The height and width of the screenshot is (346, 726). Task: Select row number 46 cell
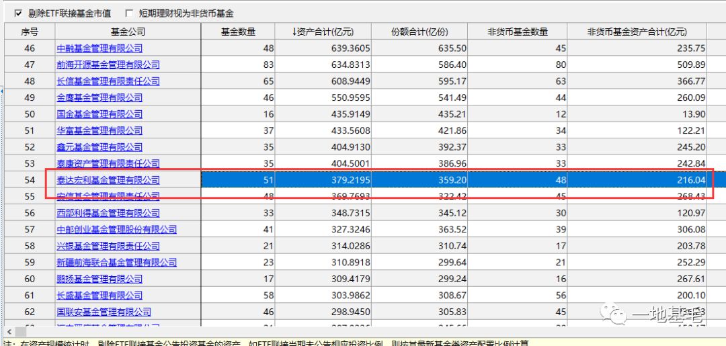30,48
